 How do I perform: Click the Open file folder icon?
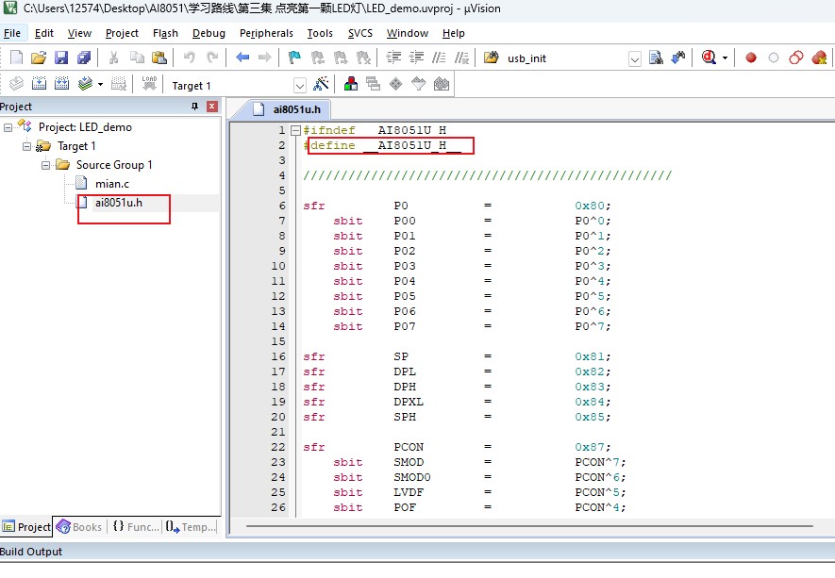coord(39,58)
